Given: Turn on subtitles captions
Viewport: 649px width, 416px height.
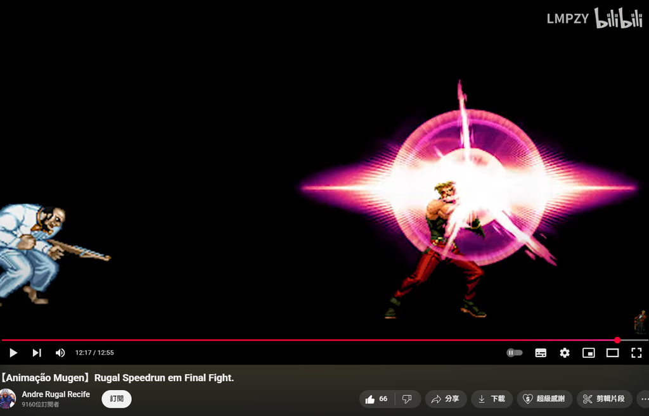Looking at the screenshot, I should 541,353.
